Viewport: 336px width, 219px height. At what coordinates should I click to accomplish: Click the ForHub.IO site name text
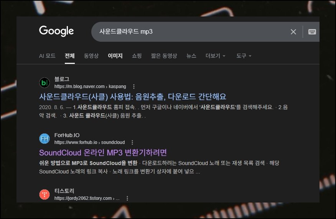[x=67, y=135]
